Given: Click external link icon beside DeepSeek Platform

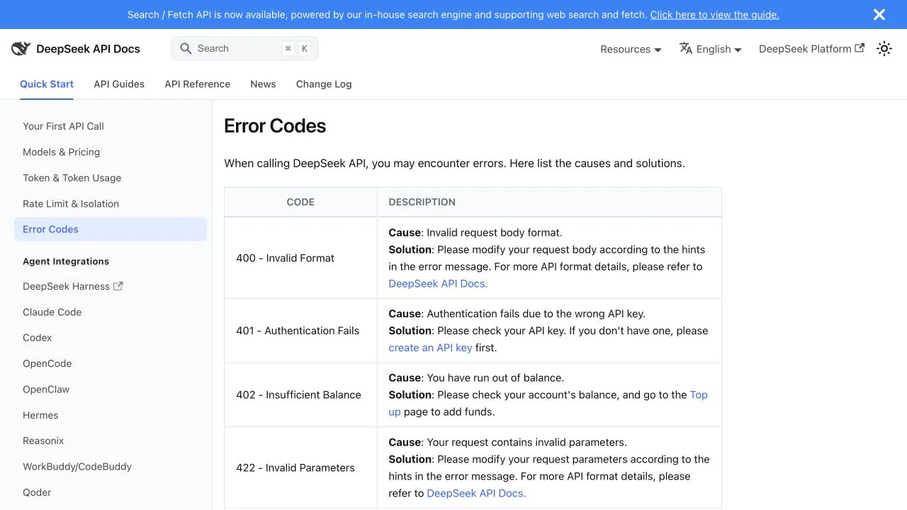Looking at the screenshot, I should click(x=860, y=48).
